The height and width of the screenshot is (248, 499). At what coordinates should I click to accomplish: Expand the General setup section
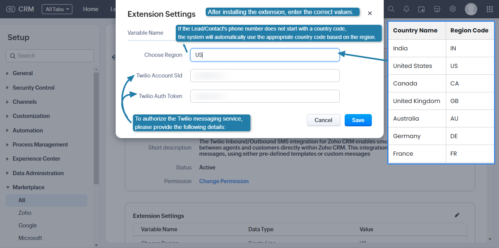(23, 73)
